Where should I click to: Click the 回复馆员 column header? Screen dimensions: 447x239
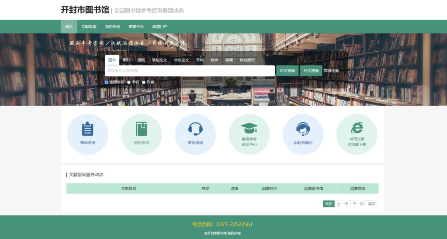pos(358,189)
